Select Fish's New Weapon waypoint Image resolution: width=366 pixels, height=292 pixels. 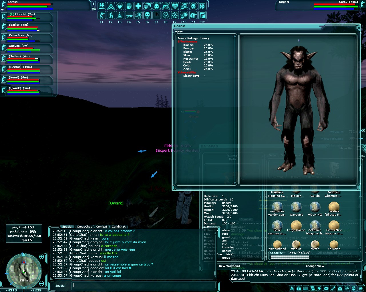(x=334, y=228)
